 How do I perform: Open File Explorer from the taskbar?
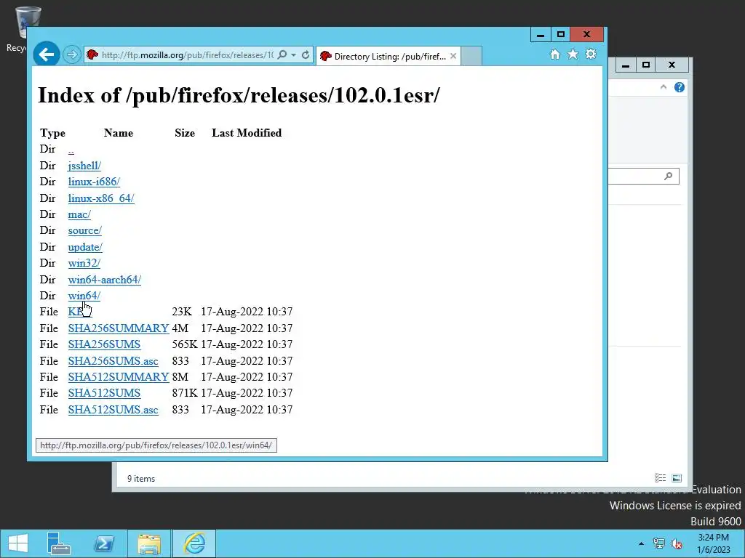(149, 543)
